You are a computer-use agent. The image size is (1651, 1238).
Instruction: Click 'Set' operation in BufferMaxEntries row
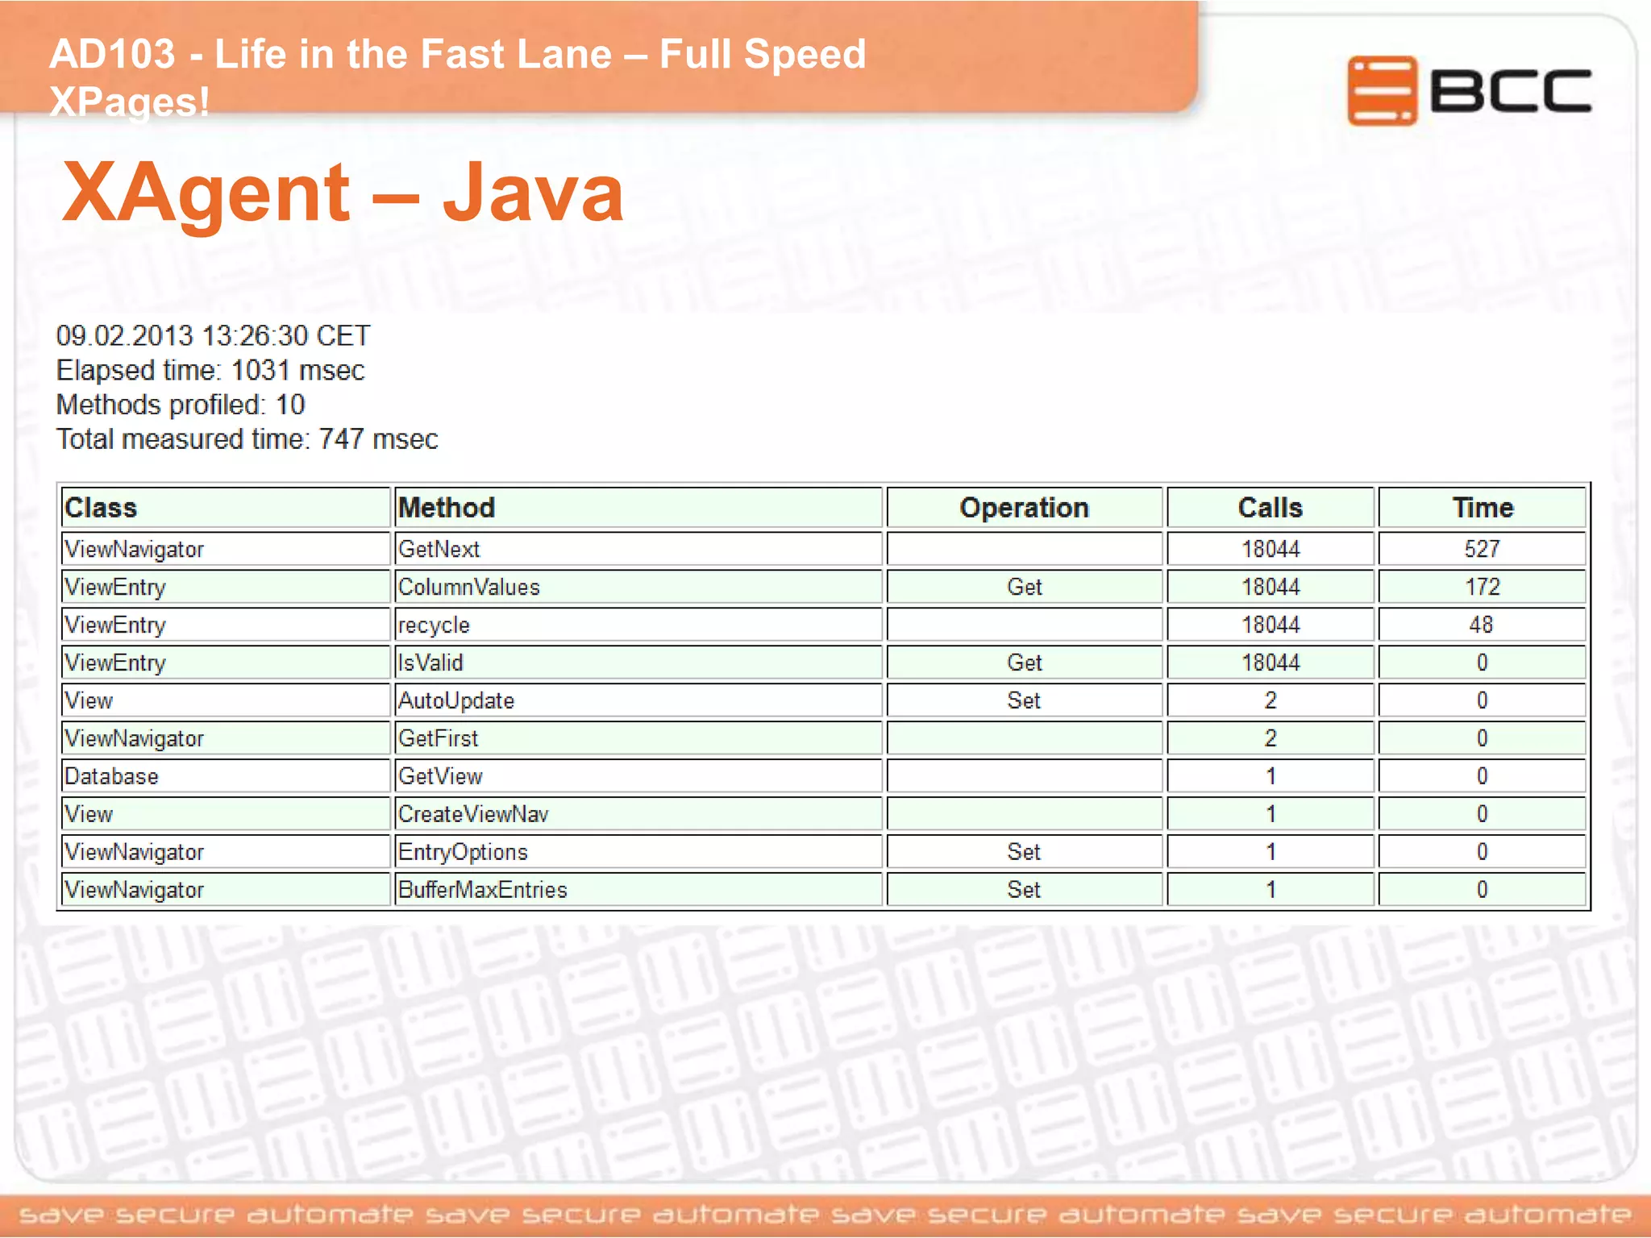click(x=1024, y=890)
